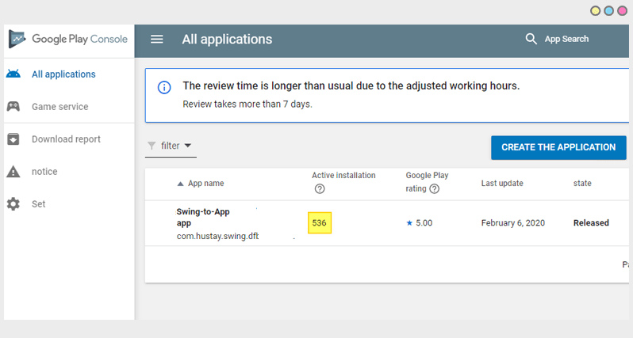633x338 pixels.
Task: Sort by App name column arrow
Action: (x=180, y=184)
